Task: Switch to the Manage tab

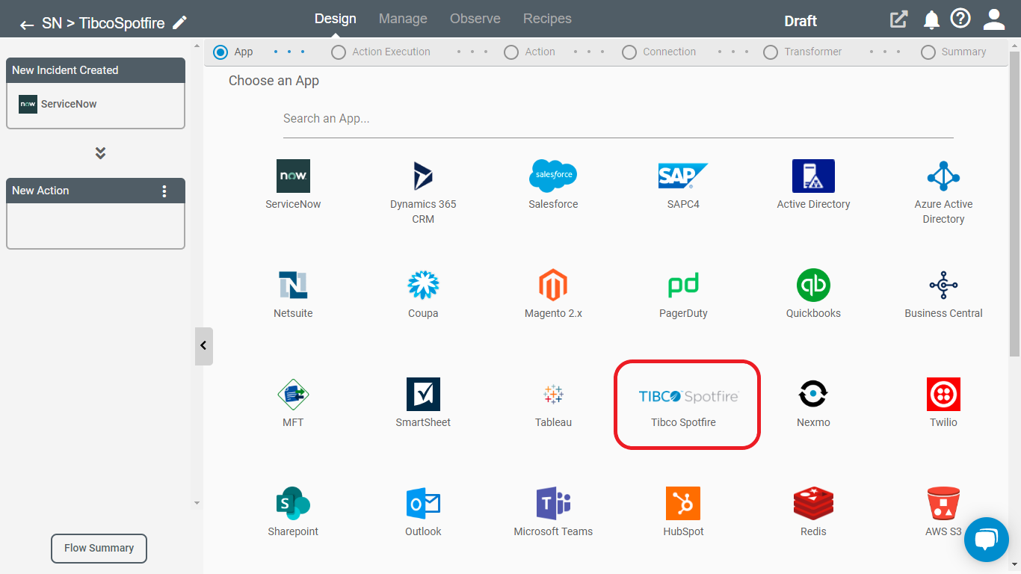Action: (403, 19)
